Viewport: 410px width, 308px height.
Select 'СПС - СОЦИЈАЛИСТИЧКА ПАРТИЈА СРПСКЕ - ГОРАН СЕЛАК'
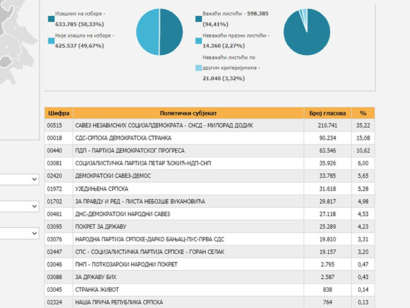209,252
